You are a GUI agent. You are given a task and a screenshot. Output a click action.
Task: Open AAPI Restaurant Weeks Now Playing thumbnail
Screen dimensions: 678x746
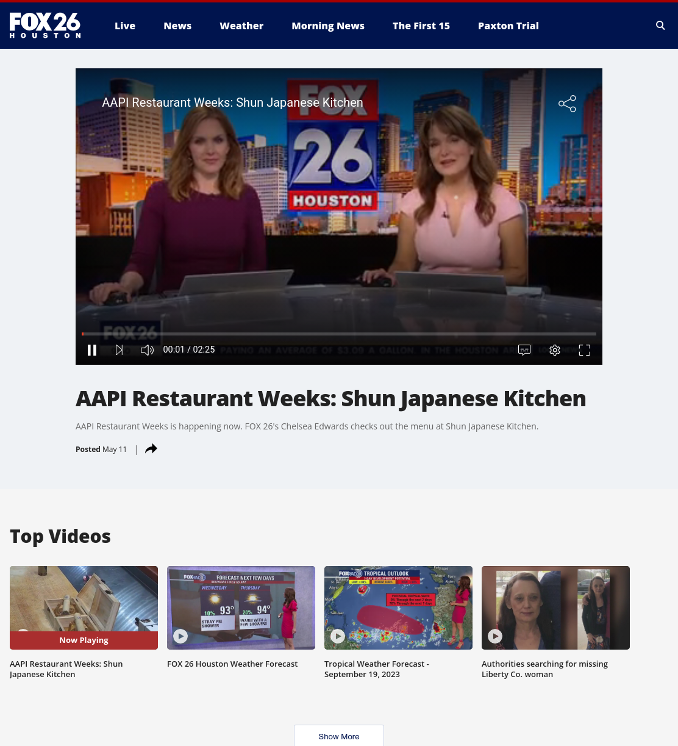[84, 608]
